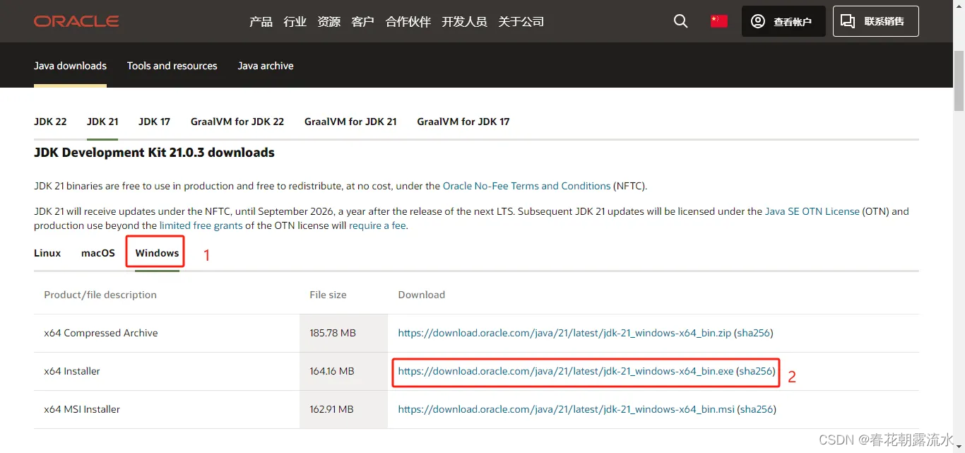Click the 185.78 MB file size
Image resolution: width=965 pixels, height=453 pixels.
[x=333, y=333]
